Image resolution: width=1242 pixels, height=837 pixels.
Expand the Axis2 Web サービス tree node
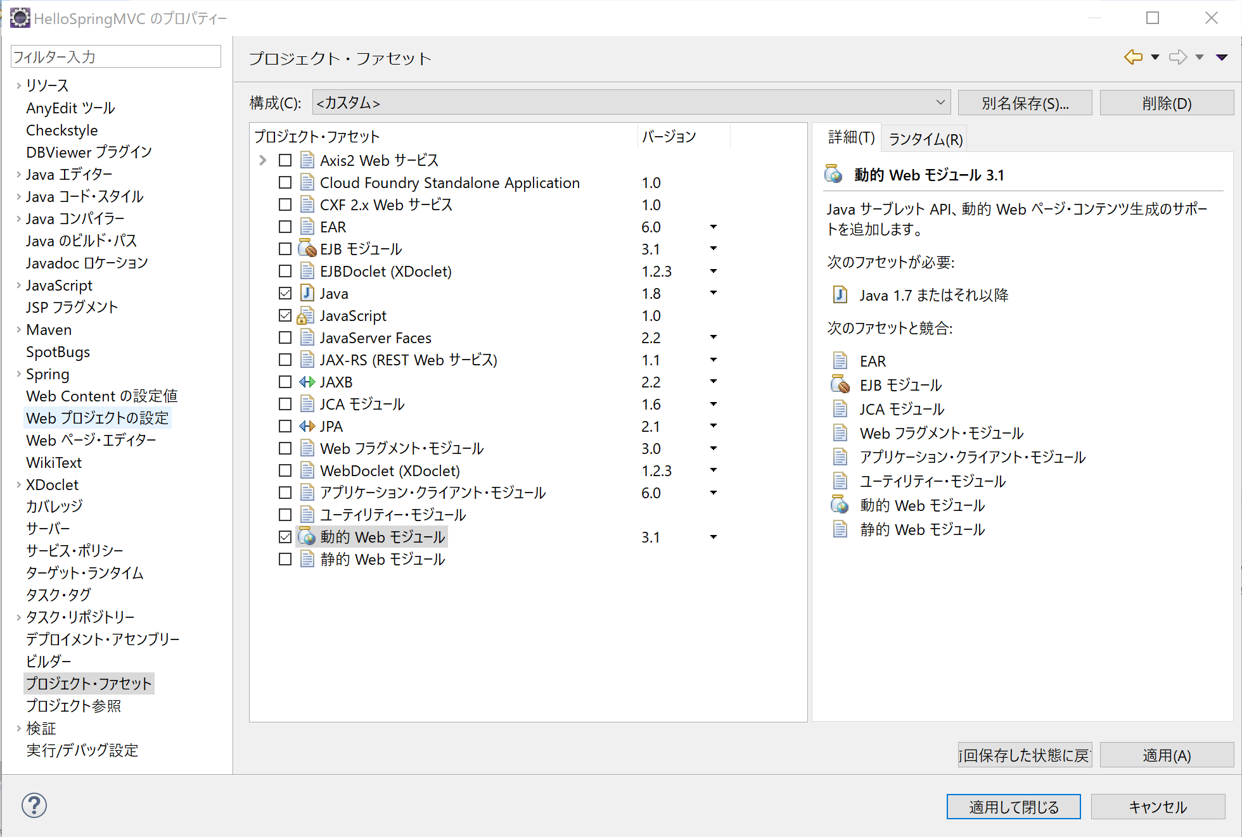click(263, 160)
